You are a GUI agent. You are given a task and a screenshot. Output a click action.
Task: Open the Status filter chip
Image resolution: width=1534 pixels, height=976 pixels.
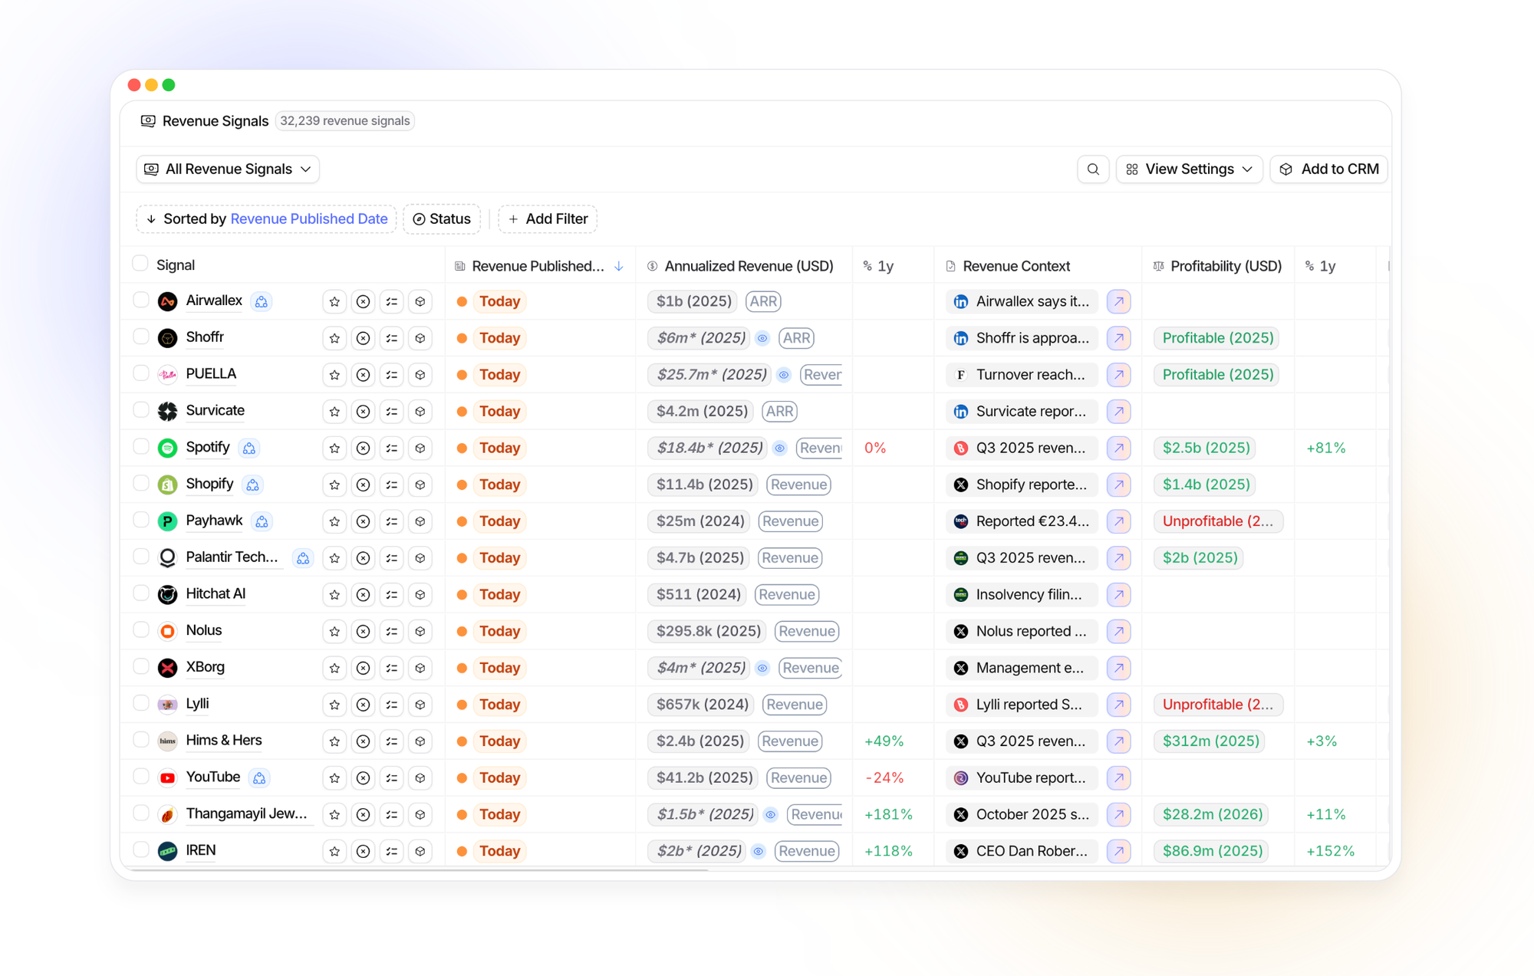click(x=442, y=219)
